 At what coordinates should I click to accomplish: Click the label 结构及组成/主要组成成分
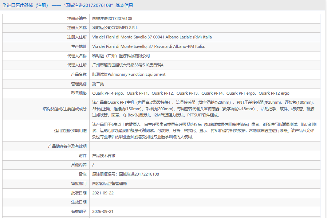[x=64, y=109]
